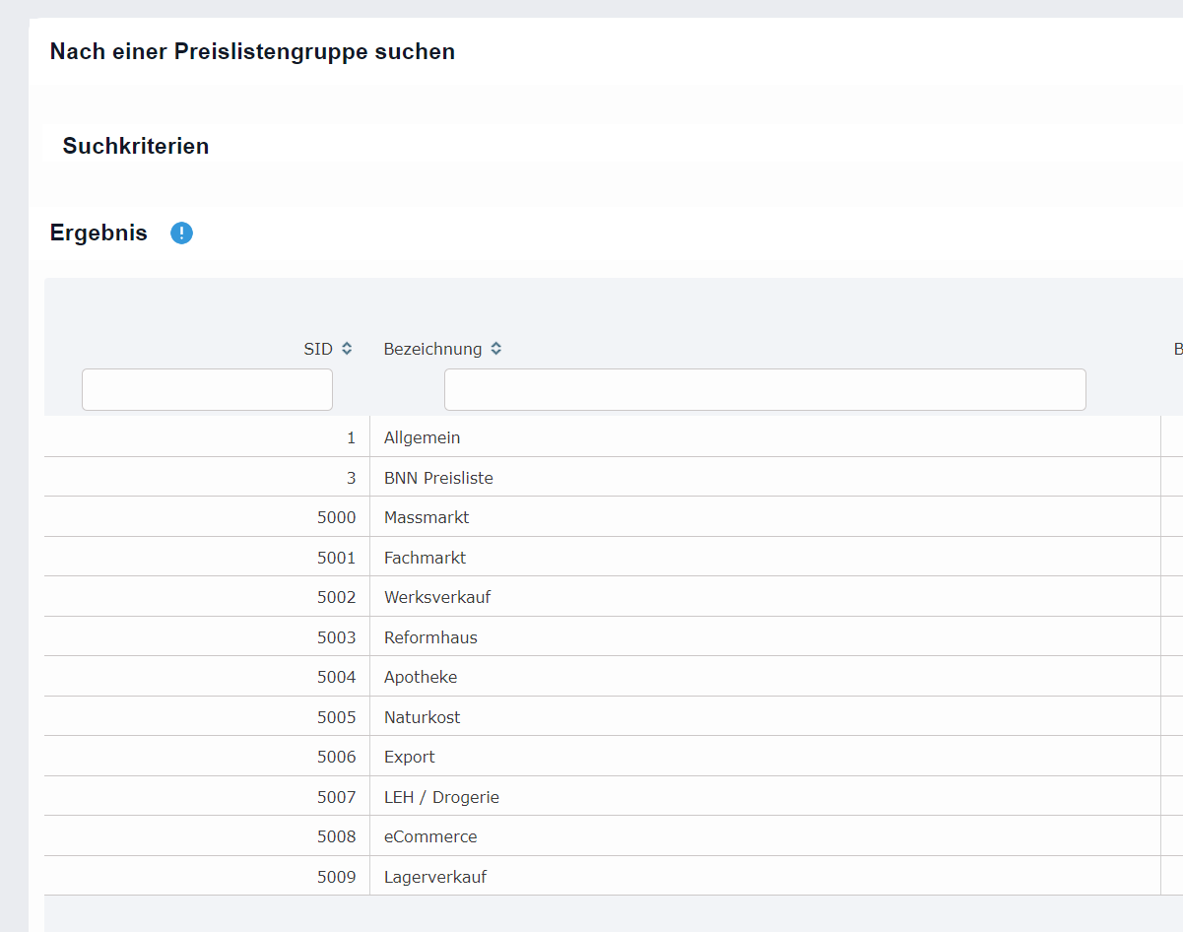Click the eCommerce row

pos(430,836)
